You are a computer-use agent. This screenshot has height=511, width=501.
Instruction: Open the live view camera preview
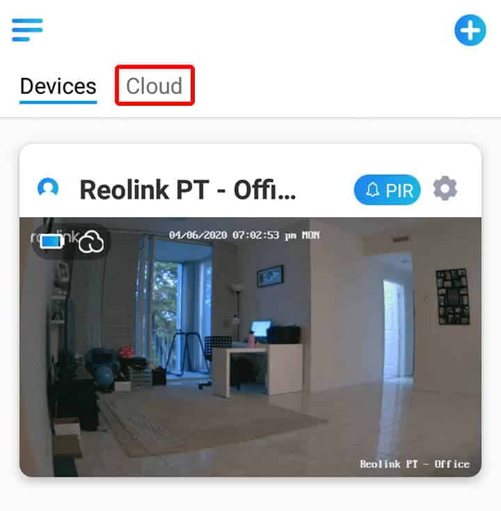click(x=250, y=347)
